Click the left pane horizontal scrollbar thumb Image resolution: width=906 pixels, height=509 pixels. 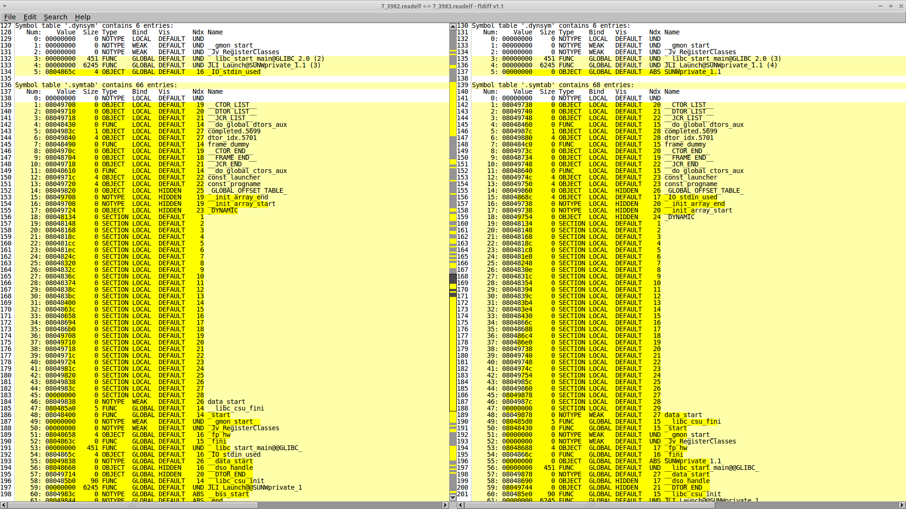[133, 505]
